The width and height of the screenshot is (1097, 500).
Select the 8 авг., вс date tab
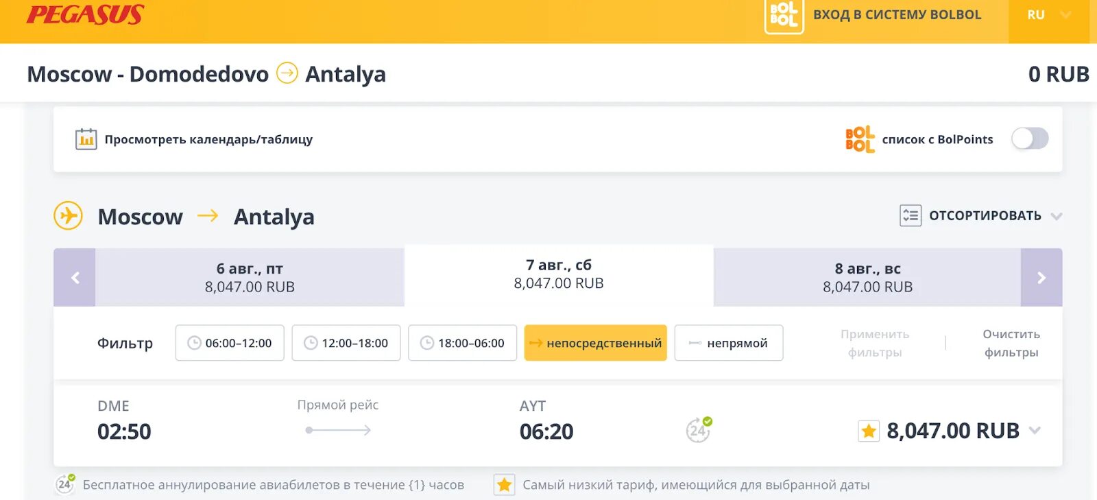(867, 277)
